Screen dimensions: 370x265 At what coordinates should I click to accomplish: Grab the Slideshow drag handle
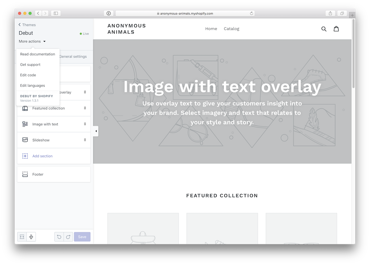(85, 140)
